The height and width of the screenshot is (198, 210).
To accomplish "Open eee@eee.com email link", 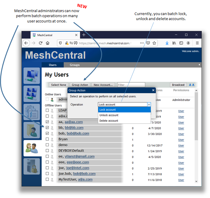I will pyautogui.click(x=78, y=162).
